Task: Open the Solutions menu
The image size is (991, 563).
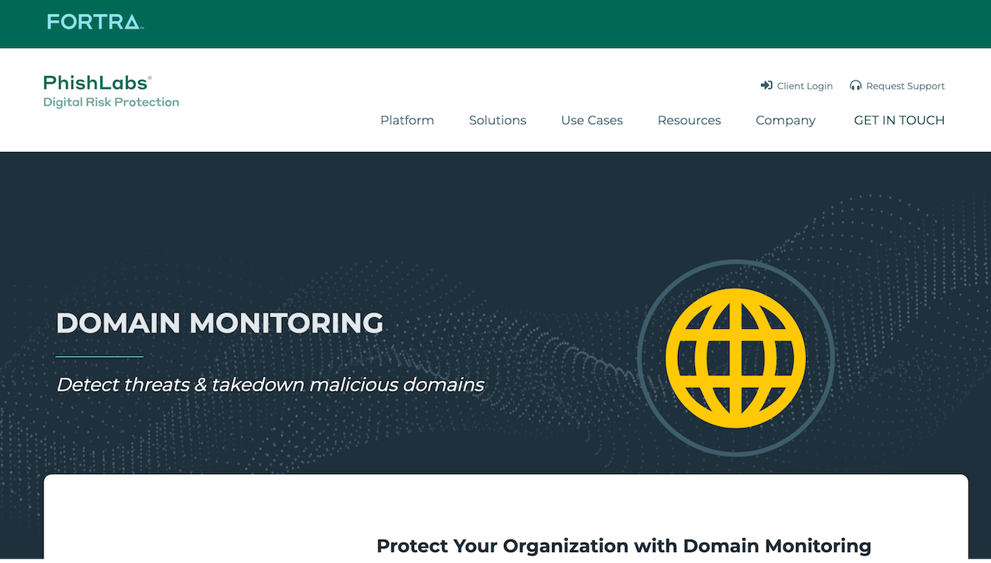Action: [x=498, y=120]
